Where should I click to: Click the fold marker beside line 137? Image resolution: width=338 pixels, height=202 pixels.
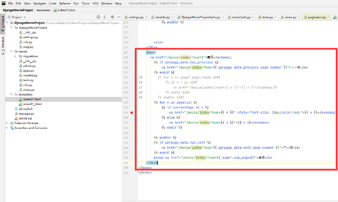(x=138, y=102)
